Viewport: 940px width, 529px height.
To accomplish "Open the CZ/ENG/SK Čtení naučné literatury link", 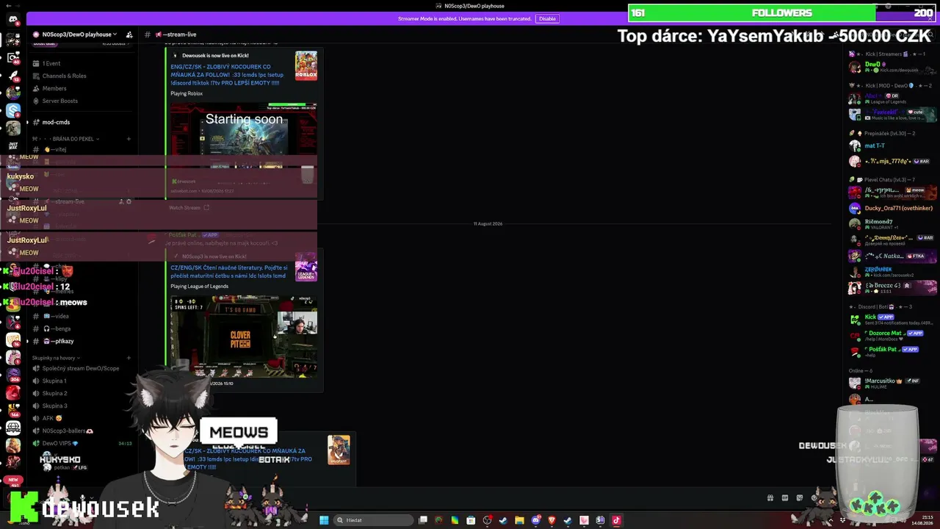I will (229, 272).
